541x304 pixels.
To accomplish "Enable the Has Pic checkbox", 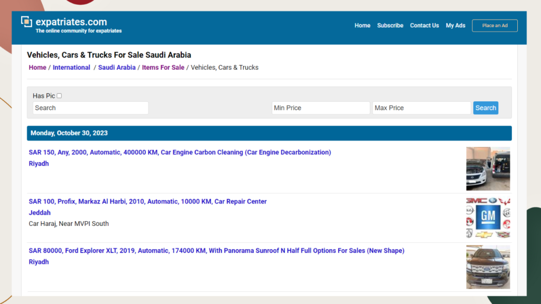I will click(x=59, y=96).
